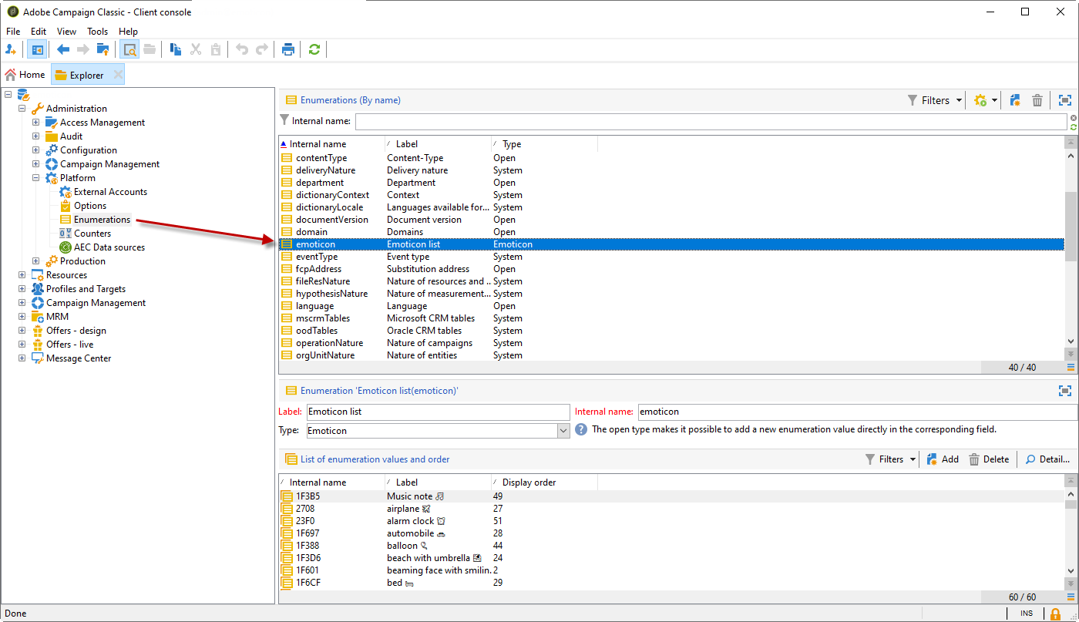
Task: Click the blue printer icon
Action: (x=288, y=49)
